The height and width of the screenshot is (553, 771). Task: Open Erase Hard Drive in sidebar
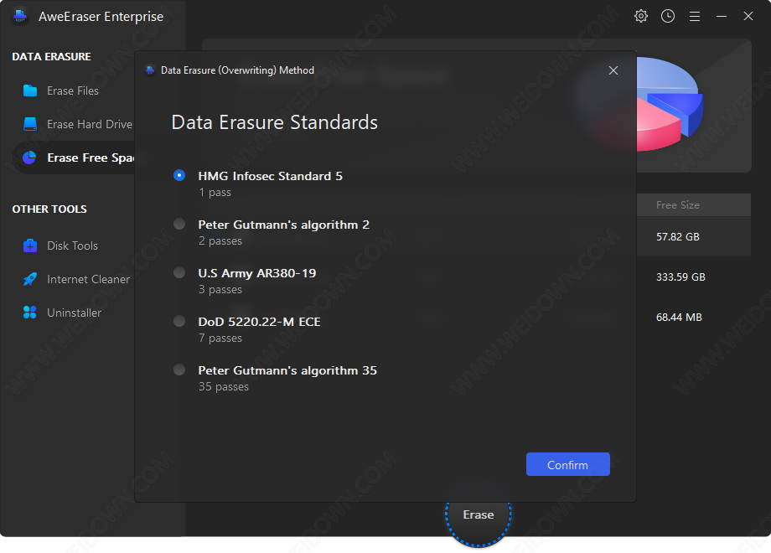[89, 124]
